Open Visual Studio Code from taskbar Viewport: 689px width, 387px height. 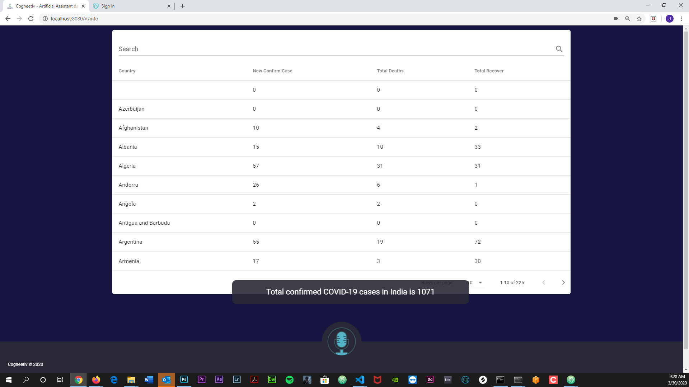click(360, 380)
